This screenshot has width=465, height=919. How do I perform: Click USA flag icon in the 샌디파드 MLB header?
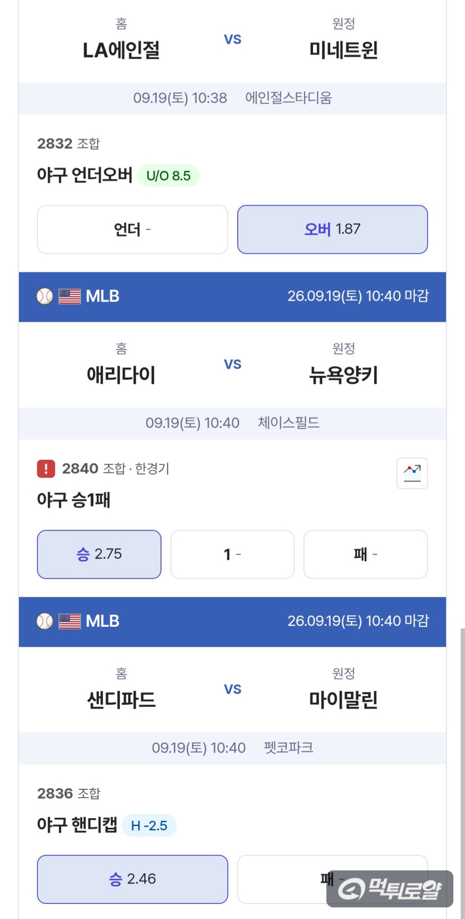[x=70, y=621]
